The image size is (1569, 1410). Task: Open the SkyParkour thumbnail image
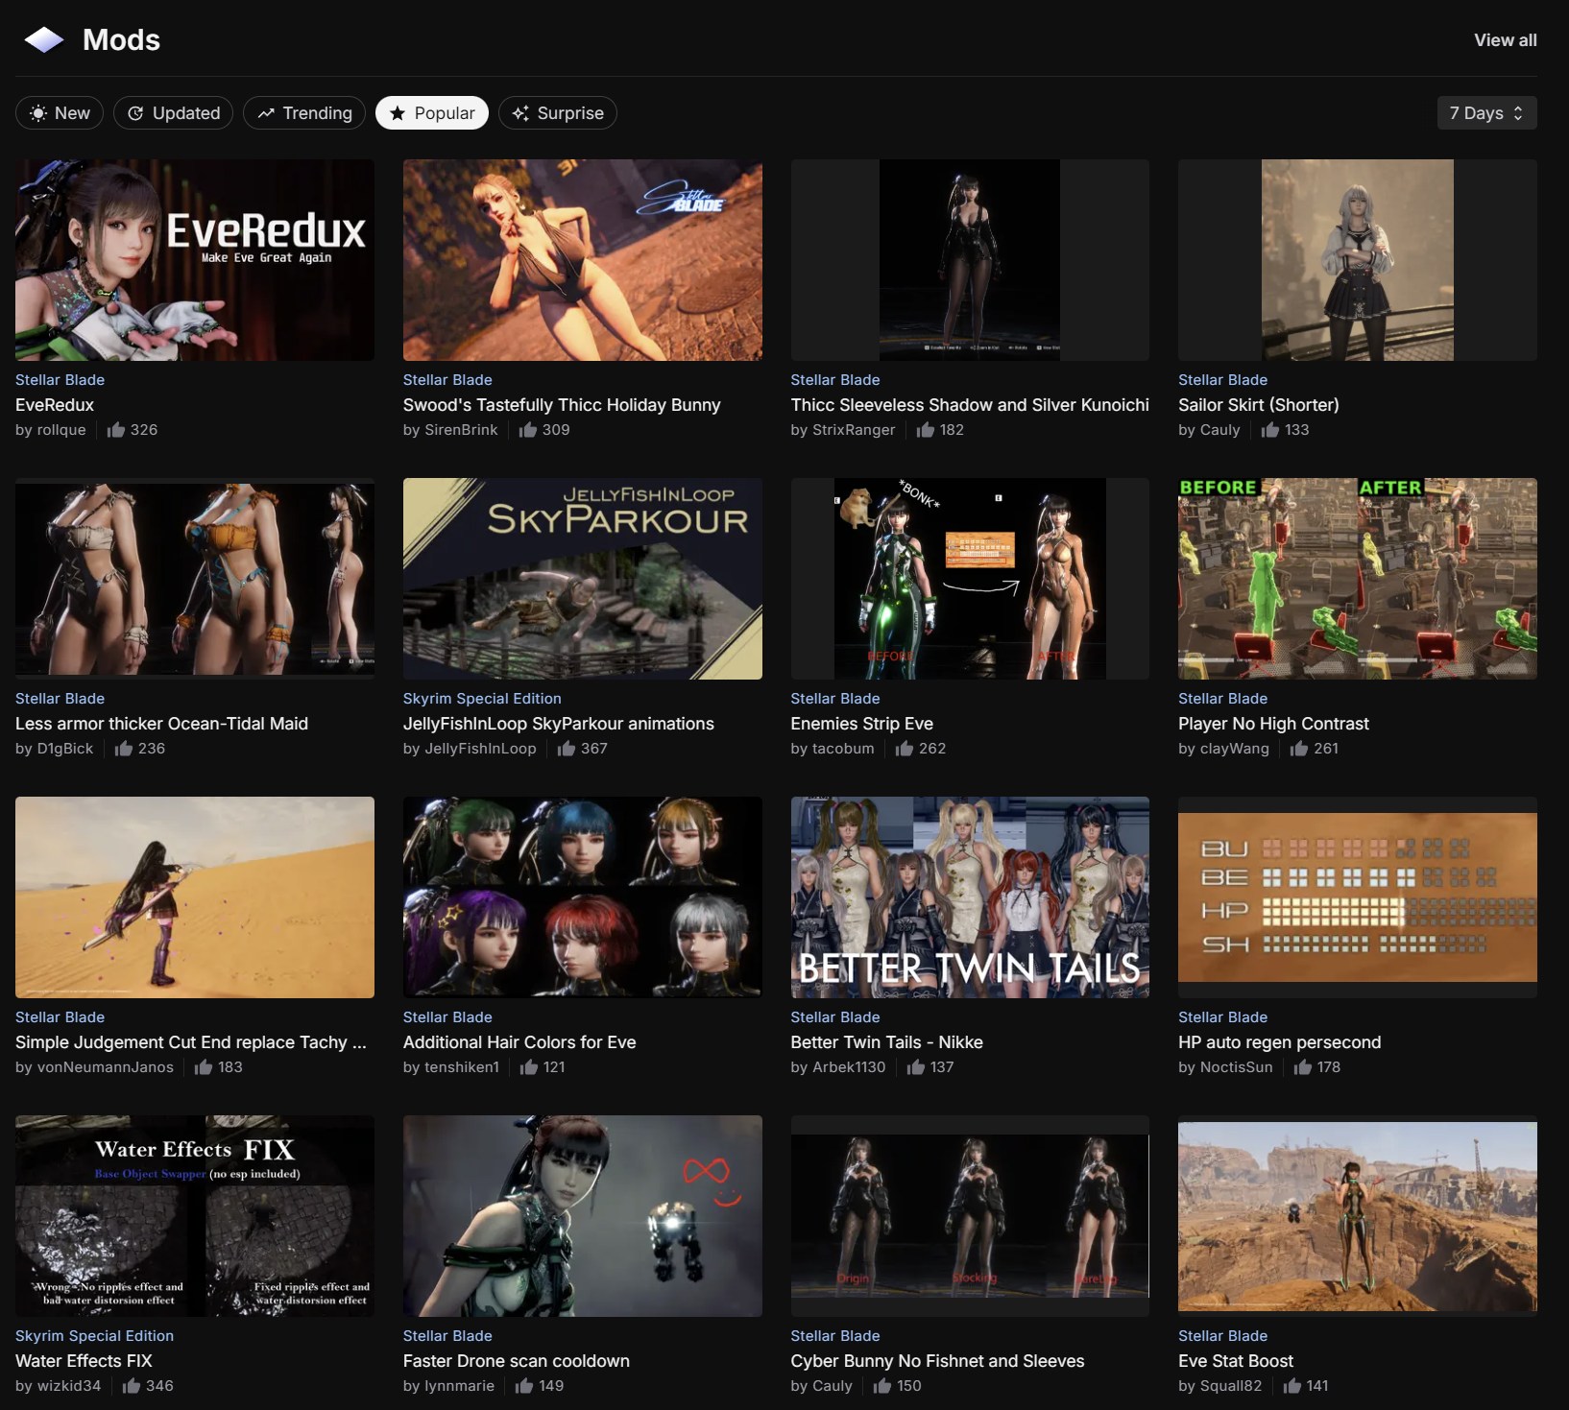tap(583, 579)
